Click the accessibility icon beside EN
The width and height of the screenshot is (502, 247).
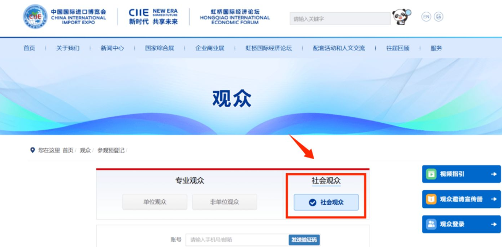[439, 17]
